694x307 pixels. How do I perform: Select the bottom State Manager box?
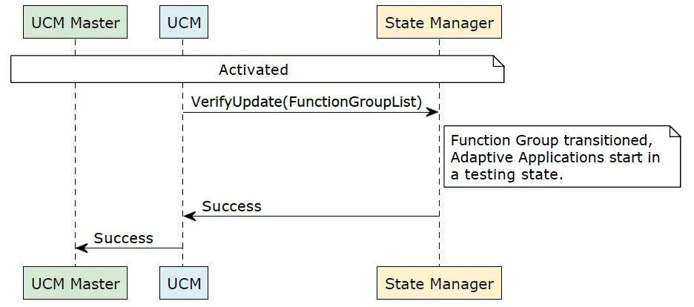pos(439,283)
